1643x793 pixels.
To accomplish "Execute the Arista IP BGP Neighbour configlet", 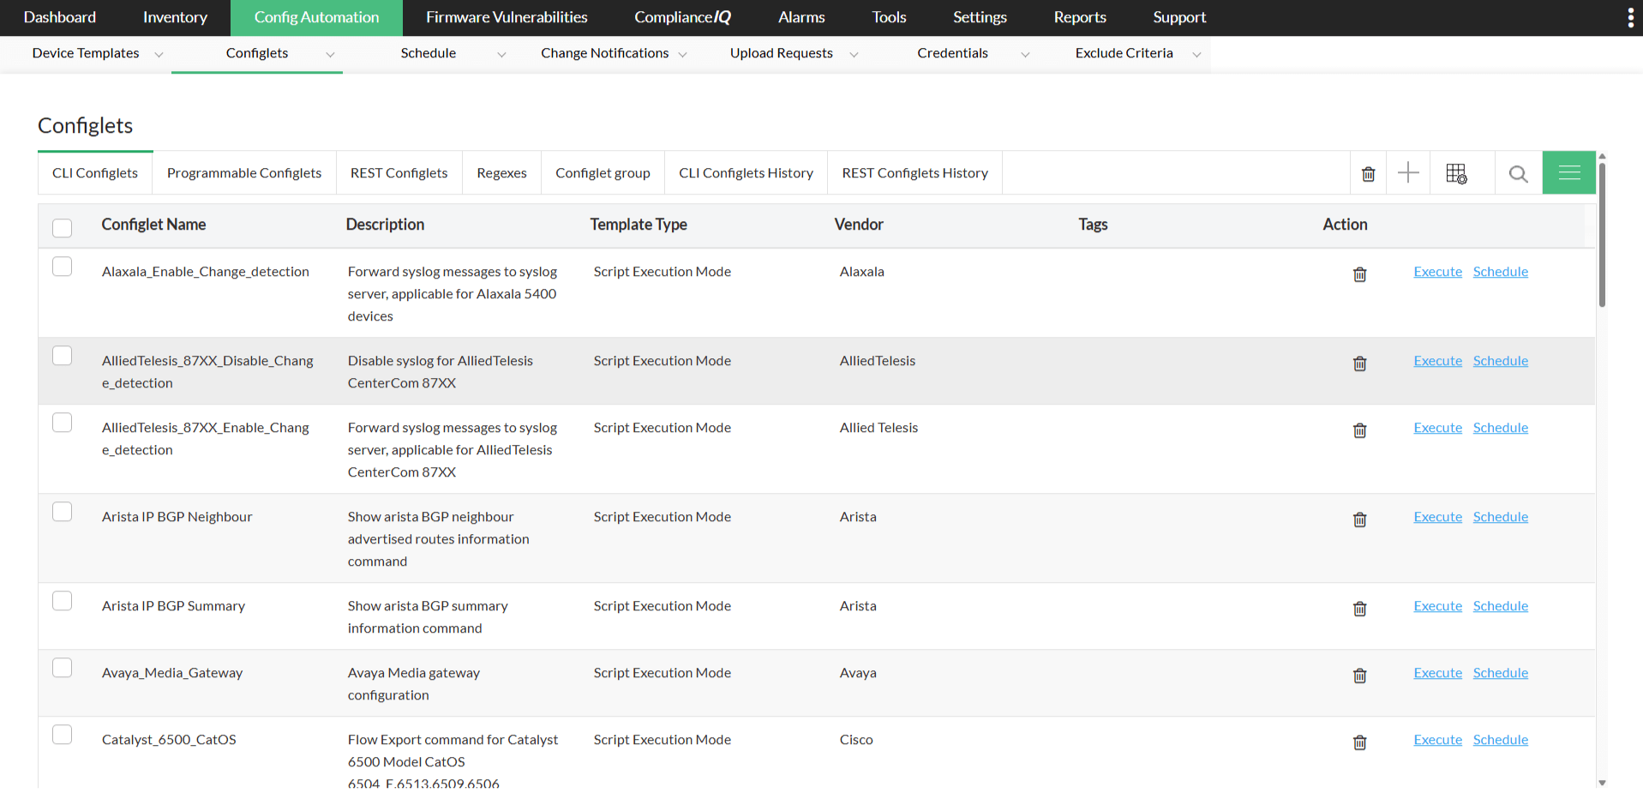I will coord(1436,516).
